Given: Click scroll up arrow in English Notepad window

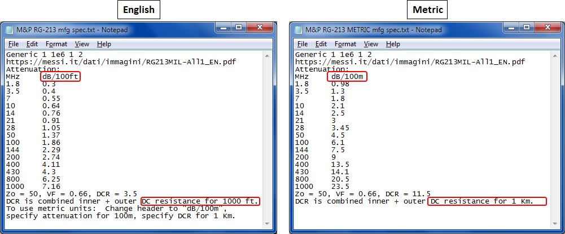Looking at the screenshot, I should (267, 55).
